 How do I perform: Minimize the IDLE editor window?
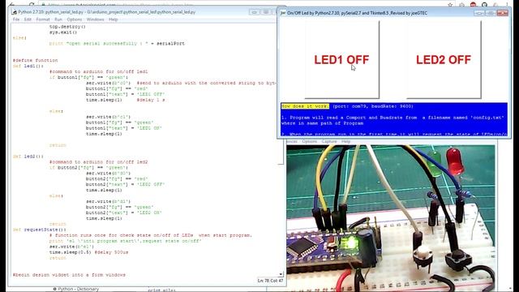254,12
